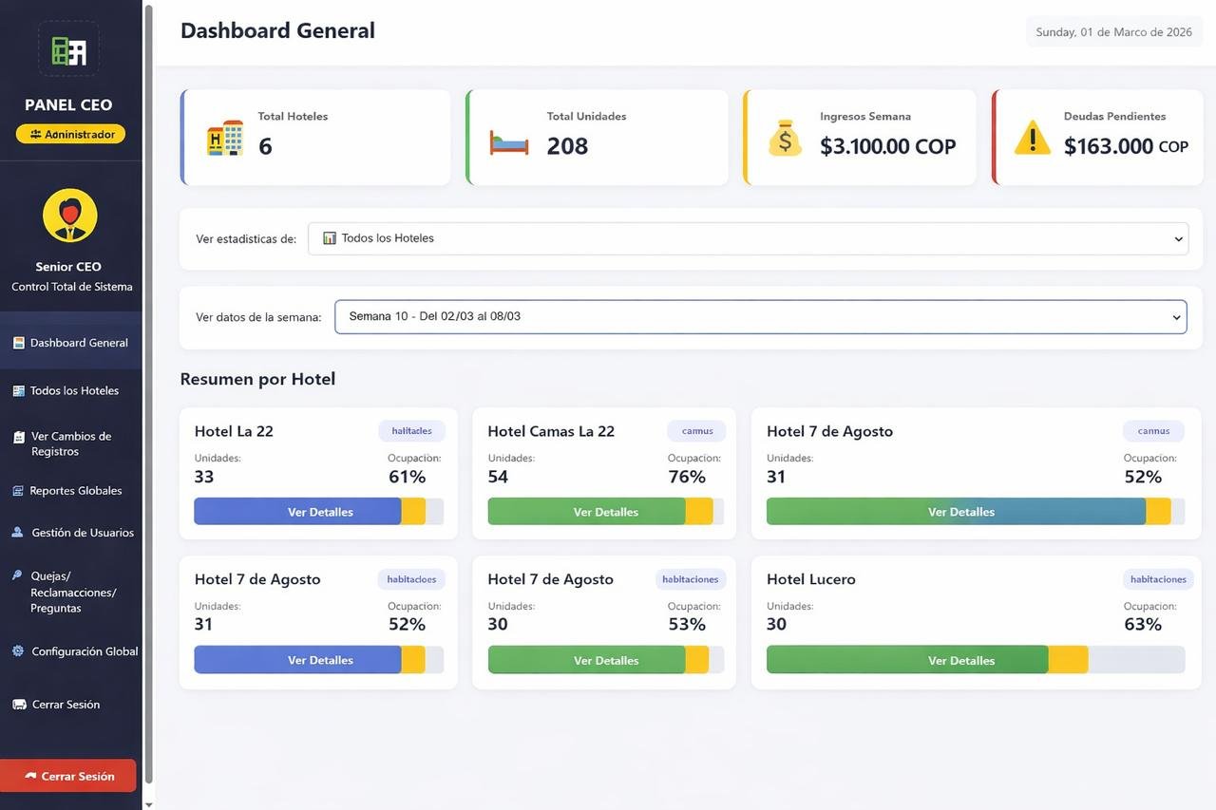The image size is (1216, 810).
Task: Click the gear icon beside Configuración Global
Action: pos(18,651)
